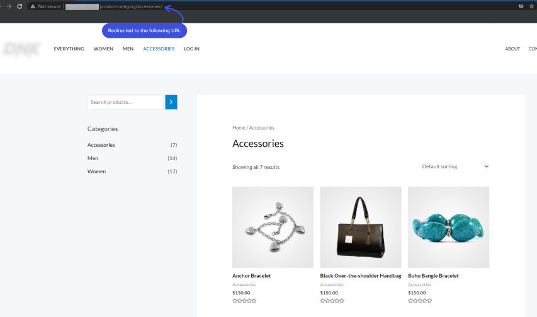This screenshot has height=317, width=537.
Task: Click the (7) count beside Accessories
Action: coord(174,145)
